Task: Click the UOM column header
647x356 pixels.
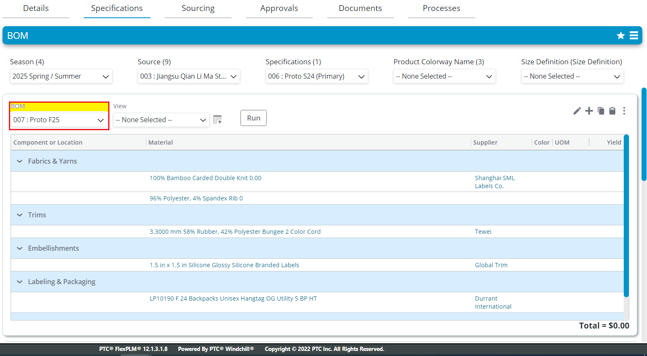Action: tap(562, 142)
